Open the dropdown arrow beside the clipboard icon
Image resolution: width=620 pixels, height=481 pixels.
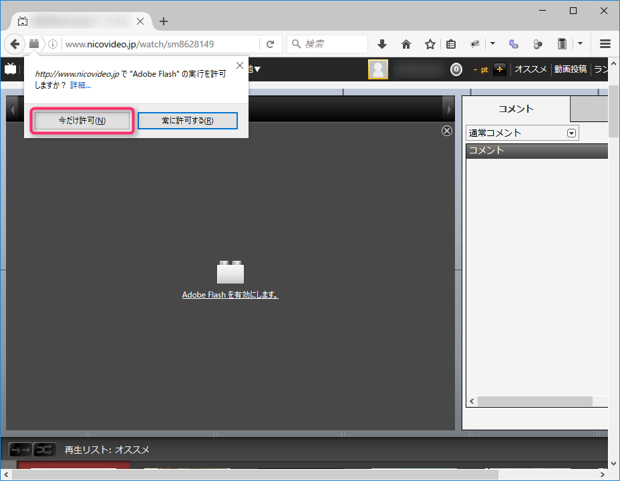580,44
